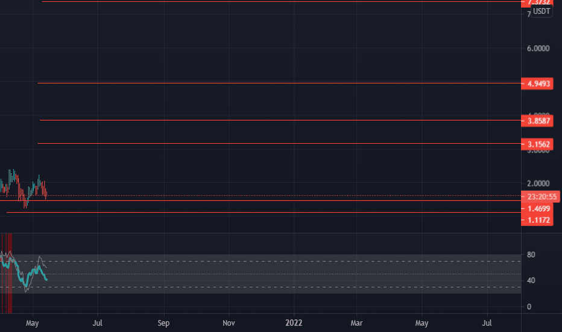This screenshot has height=332, width=562.
Task: Click the 2022 label on time axis
Action: click(x=294, y=323)
